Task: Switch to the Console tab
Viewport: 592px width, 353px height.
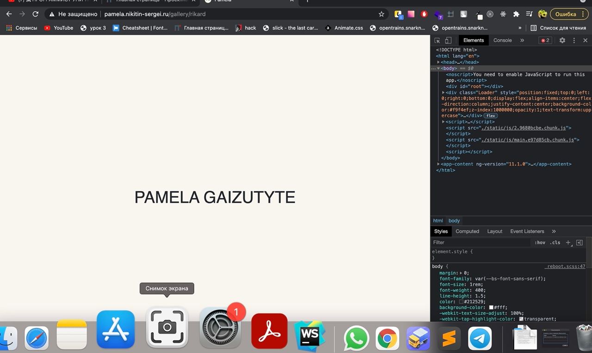Action: coord(502,41)
